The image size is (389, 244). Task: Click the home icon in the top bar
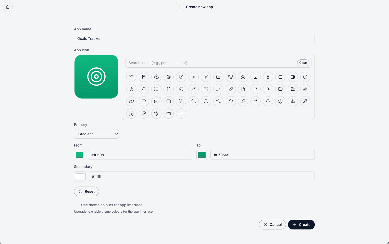coord(7,7)
